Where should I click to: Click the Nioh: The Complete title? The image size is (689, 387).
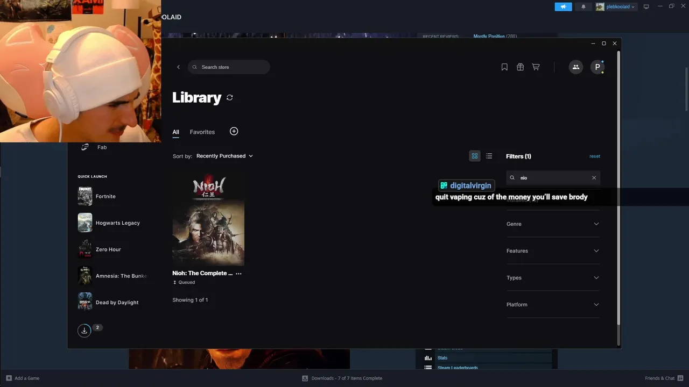coord(202,274)
